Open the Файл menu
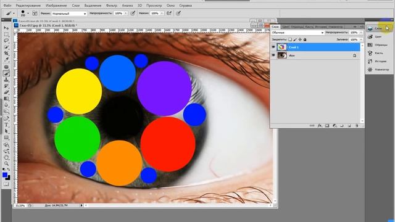The height and width of the screenshot is (222, 395). point(7,6)
